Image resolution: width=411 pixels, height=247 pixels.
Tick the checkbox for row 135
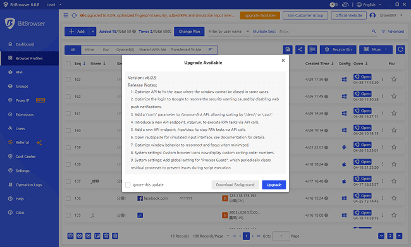[68, 215]
